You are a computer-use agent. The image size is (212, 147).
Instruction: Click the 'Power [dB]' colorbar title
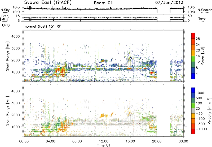202,56
